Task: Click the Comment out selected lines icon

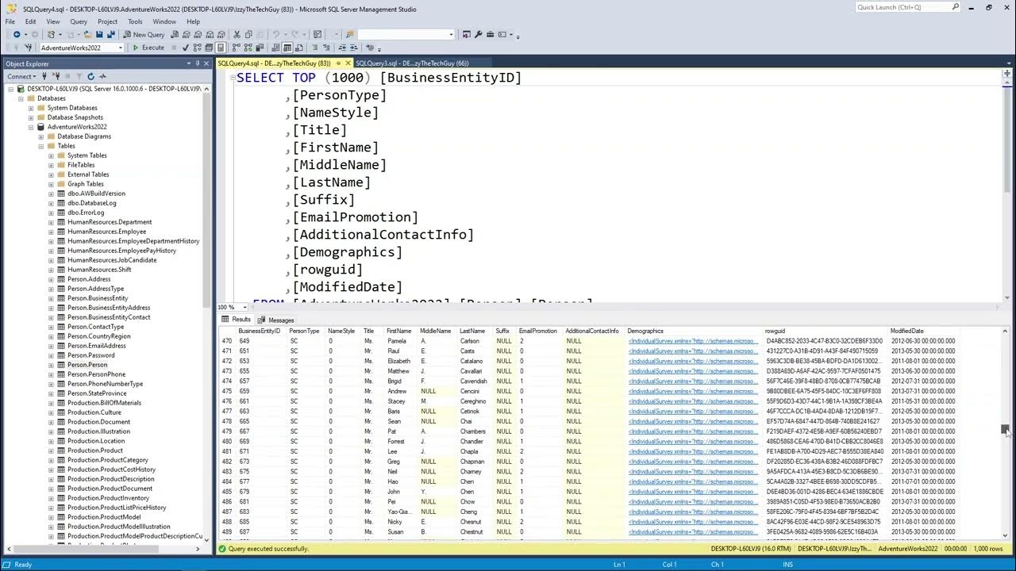Action: [314, 48]
